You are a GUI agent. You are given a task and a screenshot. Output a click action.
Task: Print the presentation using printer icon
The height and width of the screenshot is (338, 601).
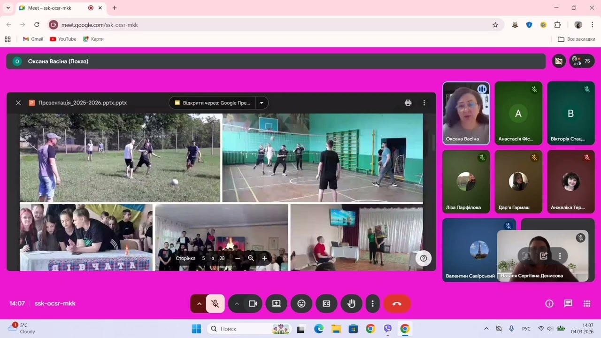coord(408,103)
